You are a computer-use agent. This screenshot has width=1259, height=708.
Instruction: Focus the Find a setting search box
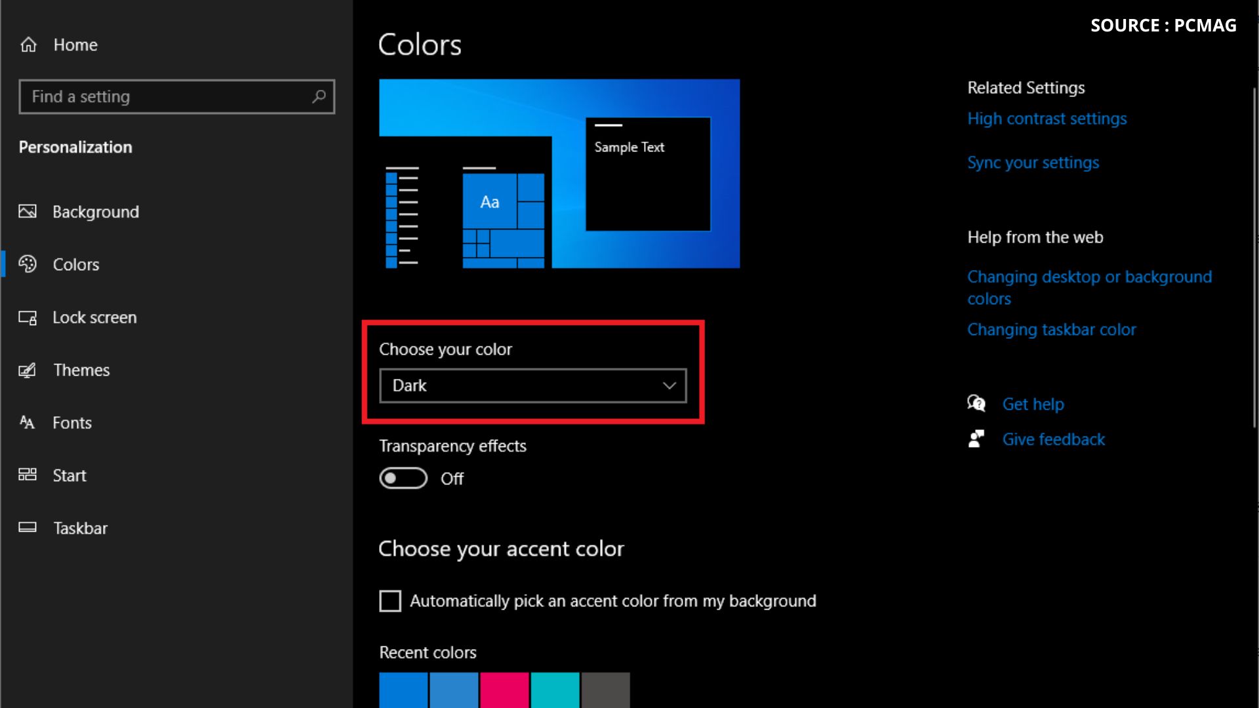point(176,96)
